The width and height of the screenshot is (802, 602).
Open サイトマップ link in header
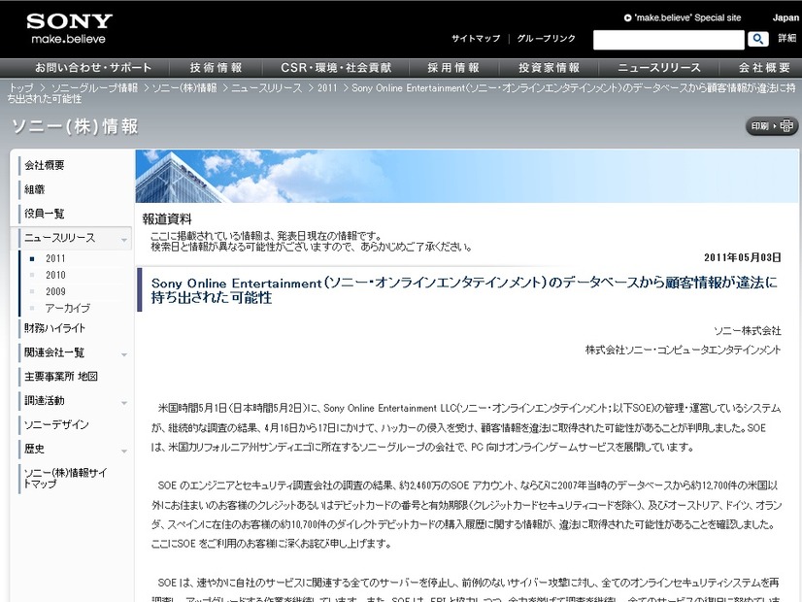coord(476,39)
